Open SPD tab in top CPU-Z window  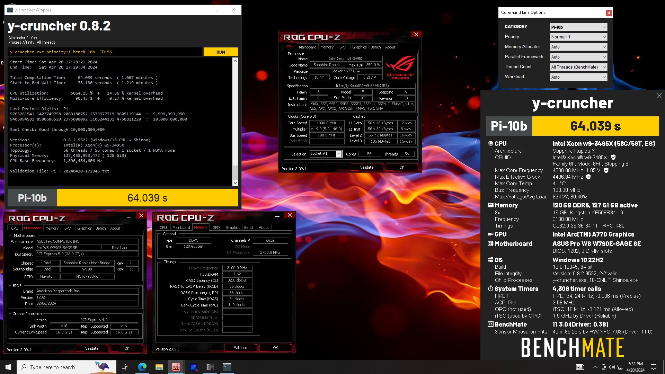(343, 47)
